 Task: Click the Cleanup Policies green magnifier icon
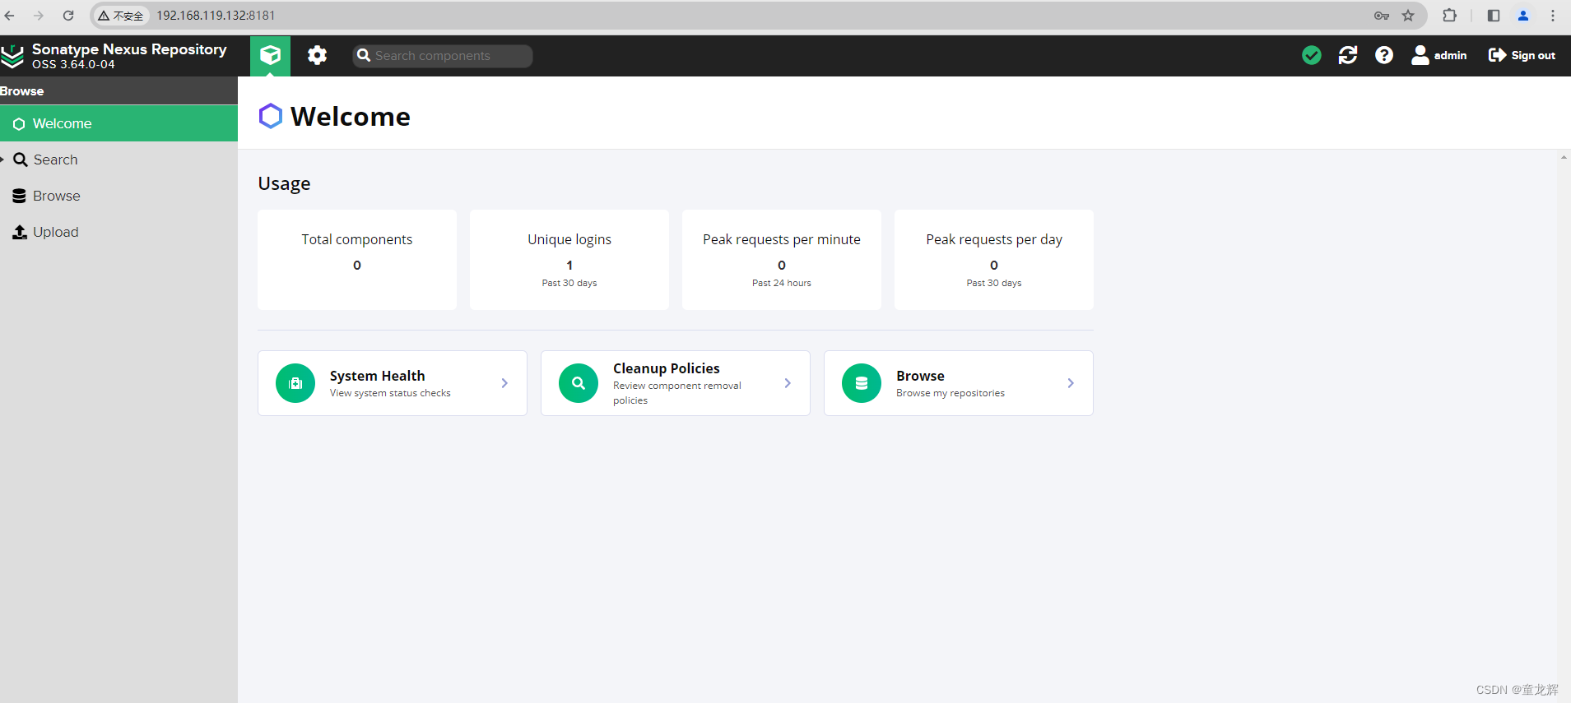pos(579,383)
